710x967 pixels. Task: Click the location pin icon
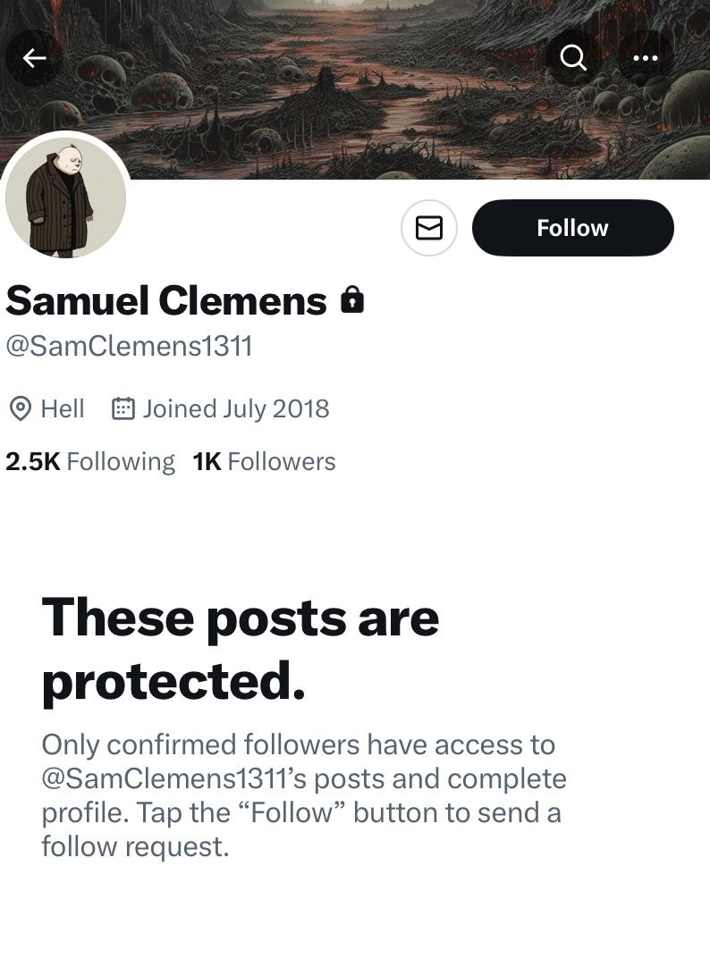tap(19, 409)
